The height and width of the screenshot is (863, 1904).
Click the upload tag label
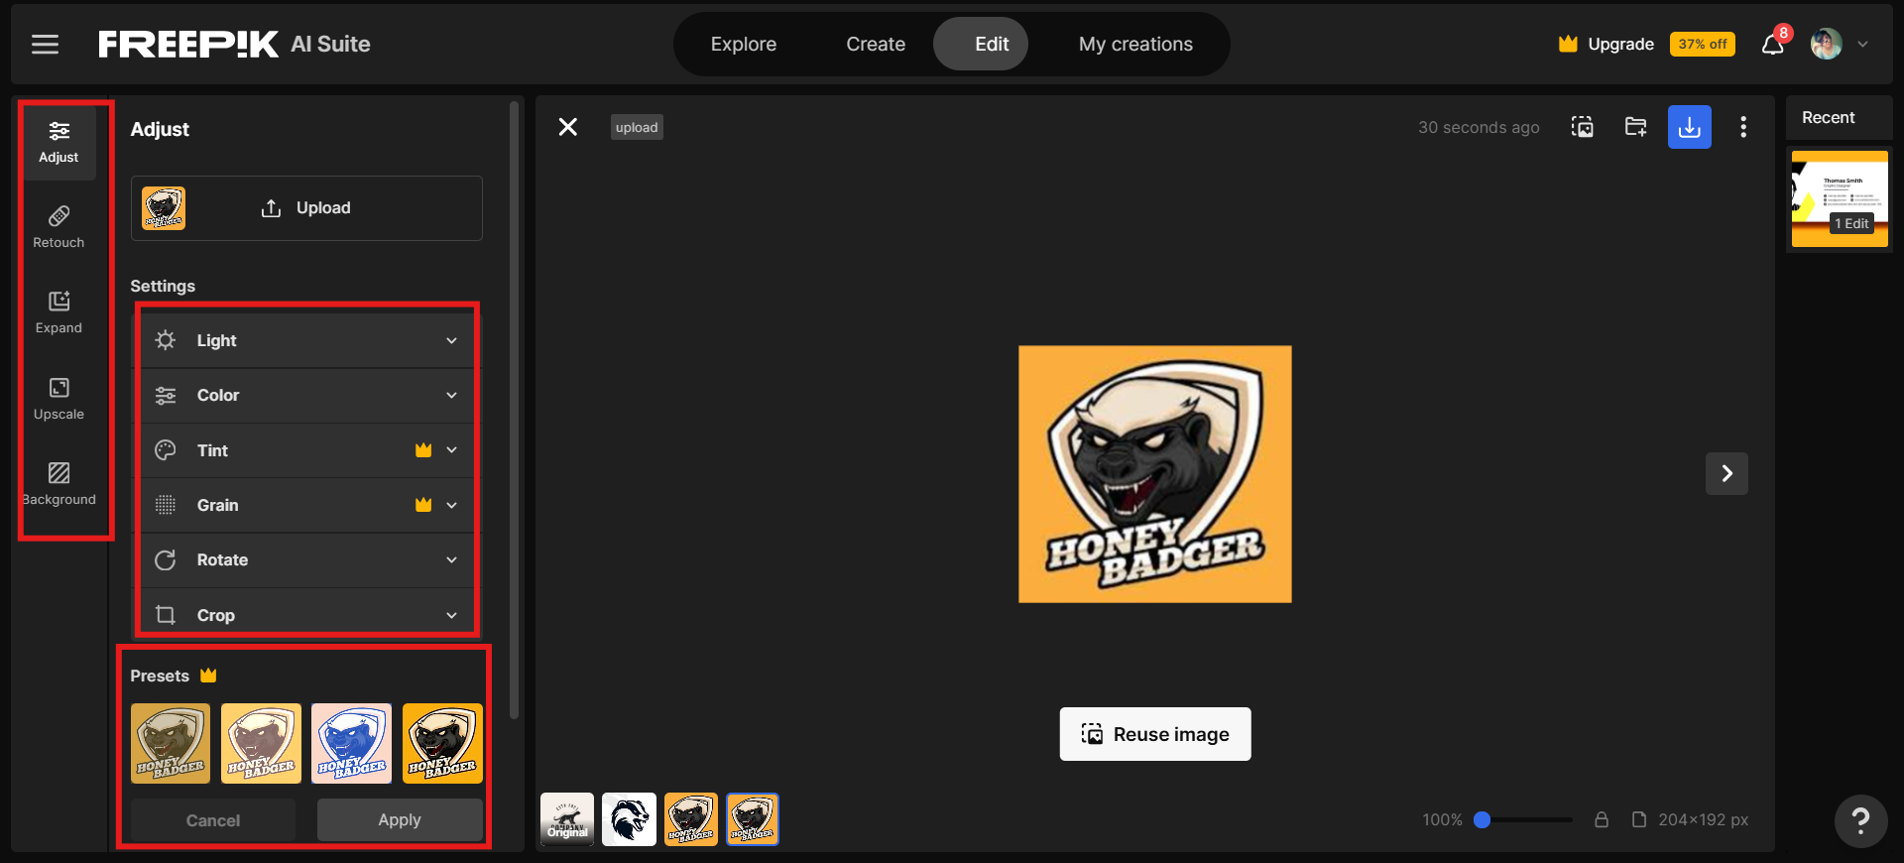point(637,127)
